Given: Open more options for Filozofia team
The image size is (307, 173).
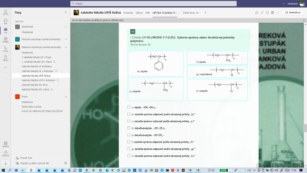Looking at the screenshot, I should coord(66,39).
